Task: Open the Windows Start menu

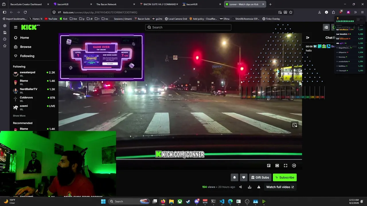Action: 103,201
